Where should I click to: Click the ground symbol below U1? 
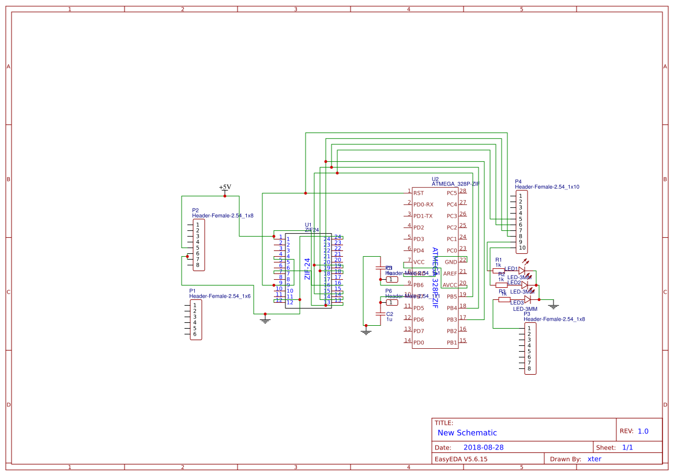(265, 319)
